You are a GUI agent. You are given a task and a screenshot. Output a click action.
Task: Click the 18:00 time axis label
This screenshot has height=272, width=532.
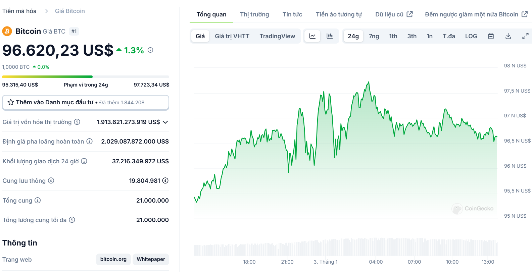click(249, 262)
